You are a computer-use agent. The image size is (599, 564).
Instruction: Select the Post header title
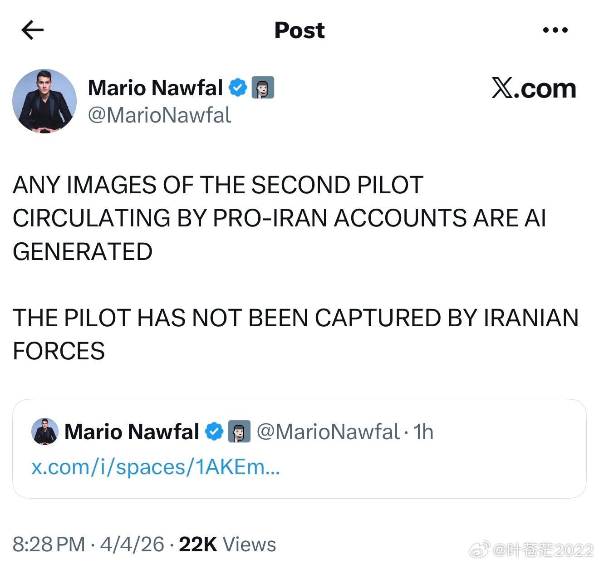click(x=299, y=30)
